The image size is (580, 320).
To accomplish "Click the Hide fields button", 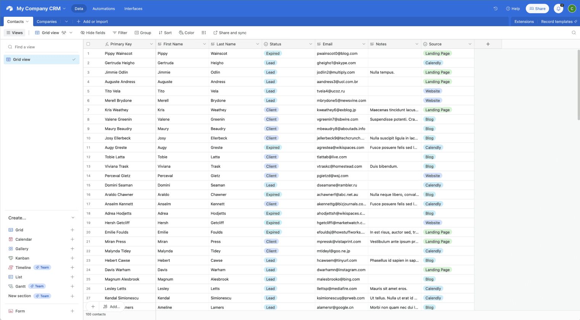I will coord(93,33).
